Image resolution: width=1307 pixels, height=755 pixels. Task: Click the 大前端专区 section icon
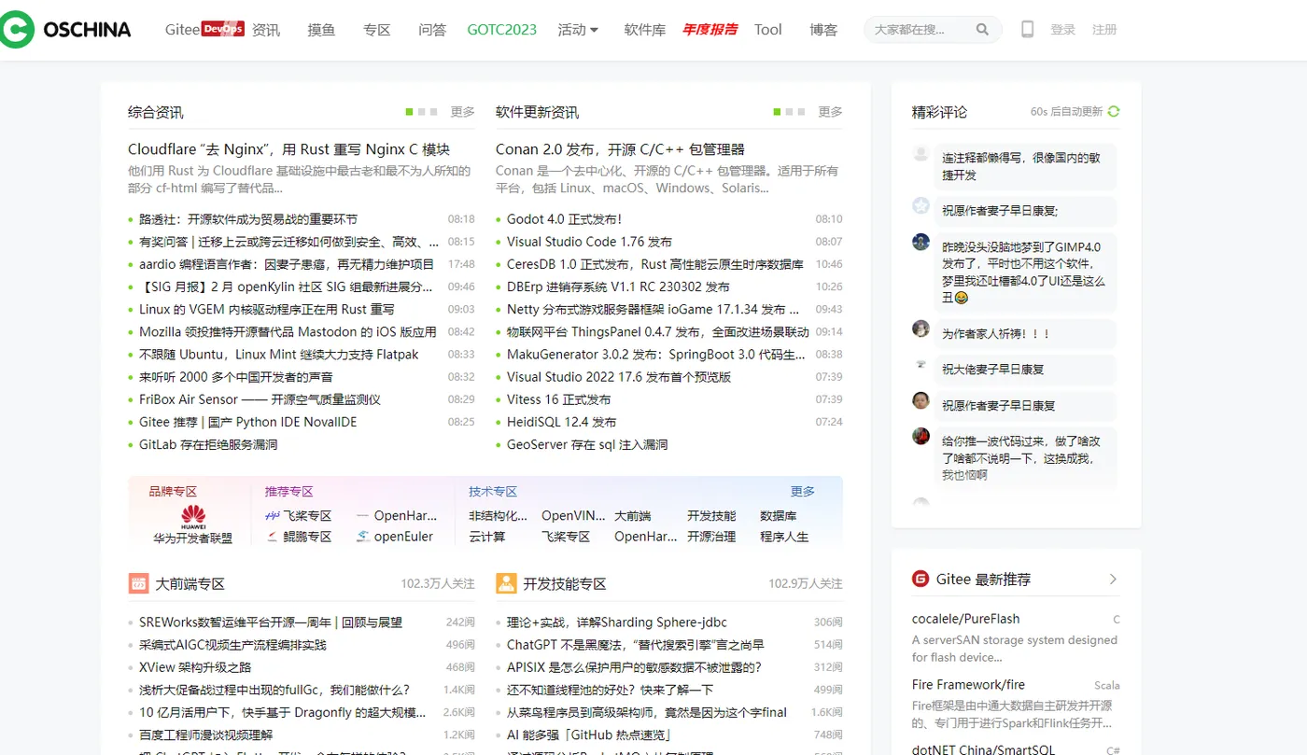tap(138, 583)
